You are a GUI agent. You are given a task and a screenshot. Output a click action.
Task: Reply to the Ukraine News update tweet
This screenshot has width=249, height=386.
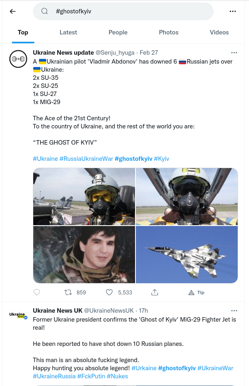36,292
